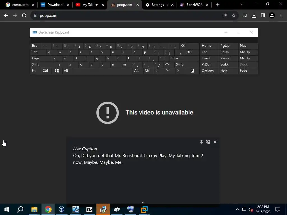Bookmark this page with the star icon
The width and height of the screenshot is (287, 215).
(234, 16)
